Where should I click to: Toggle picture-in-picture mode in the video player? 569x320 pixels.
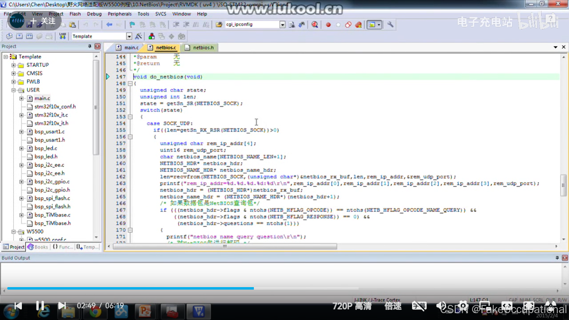(485, 305)
